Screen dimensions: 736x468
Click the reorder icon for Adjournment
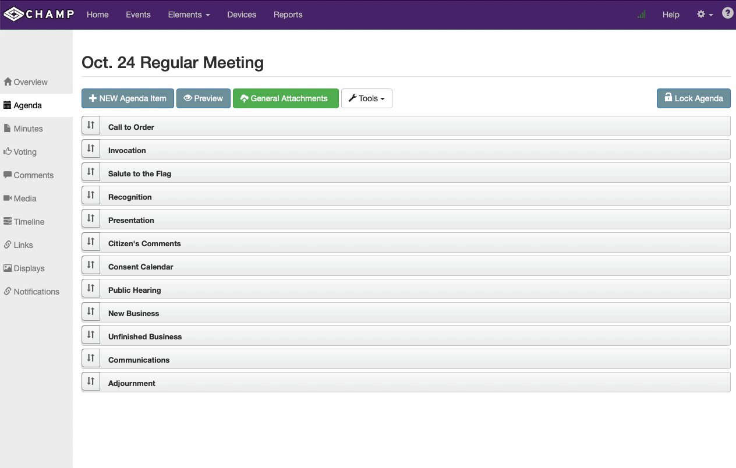coord(91,382)
